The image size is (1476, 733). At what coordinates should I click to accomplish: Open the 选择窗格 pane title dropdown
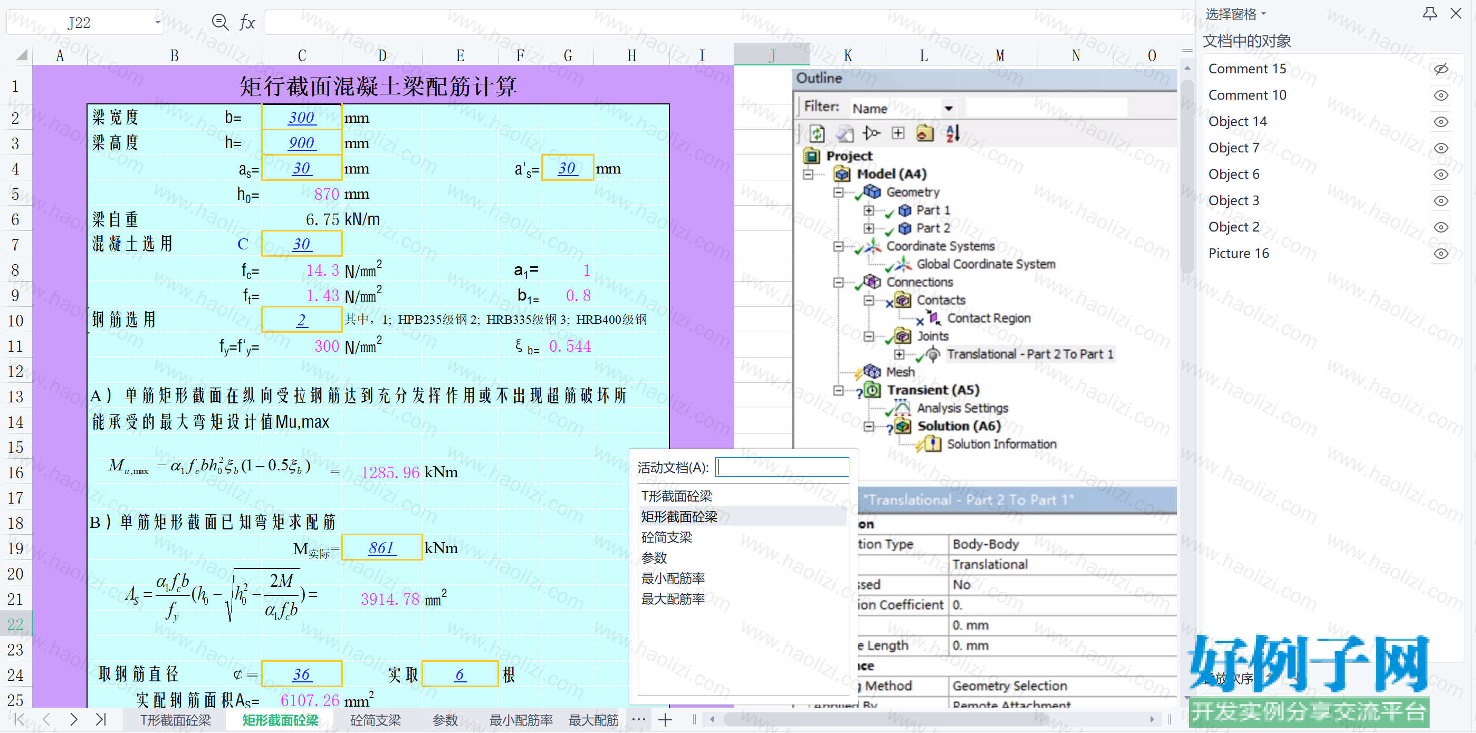pos(1263,13)
